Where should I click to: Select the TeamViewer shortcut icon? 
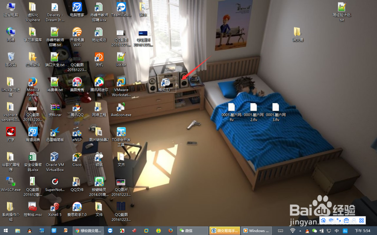121,10
